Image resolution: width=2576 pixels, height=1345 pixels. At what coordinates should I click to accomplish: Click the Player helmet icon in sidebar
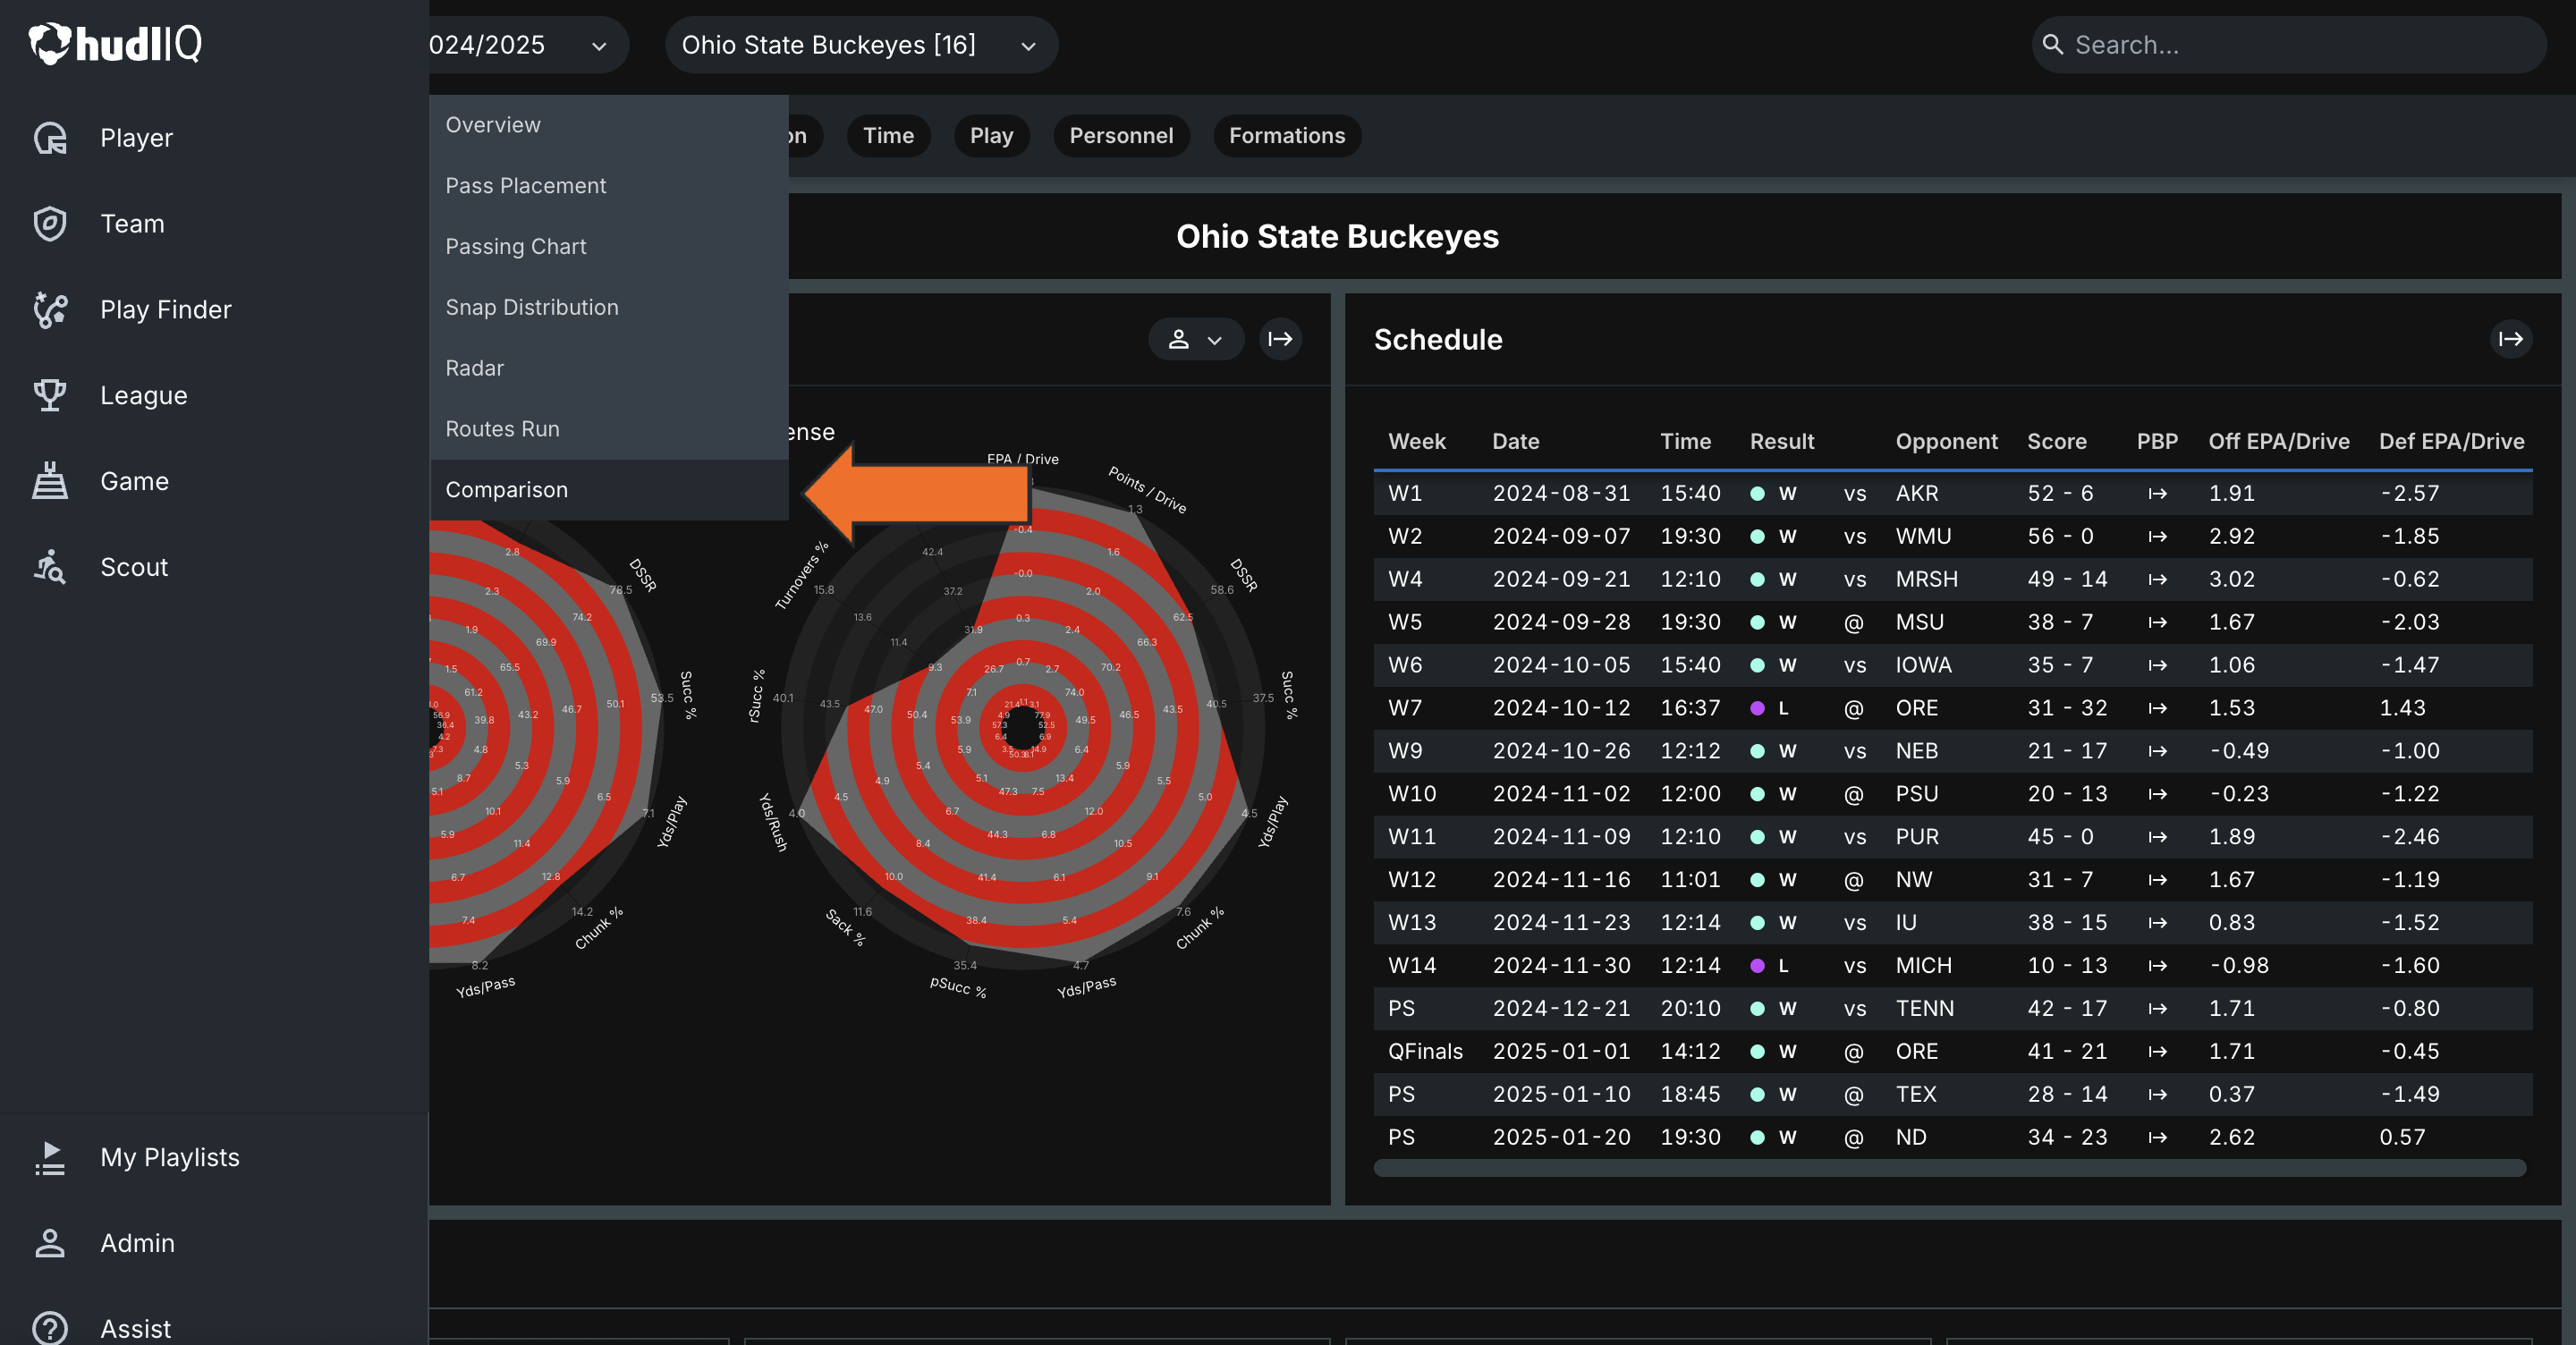(x=50, y=138)
